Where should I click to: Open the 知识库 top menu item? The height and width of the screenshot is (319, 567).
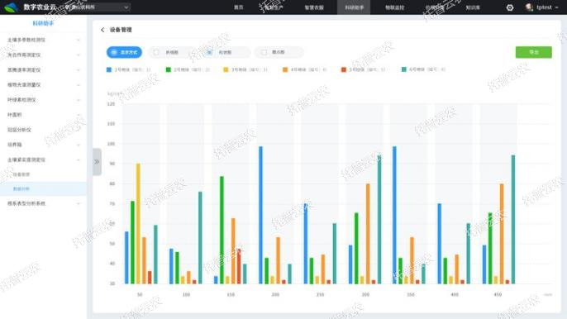coord(472,7)
